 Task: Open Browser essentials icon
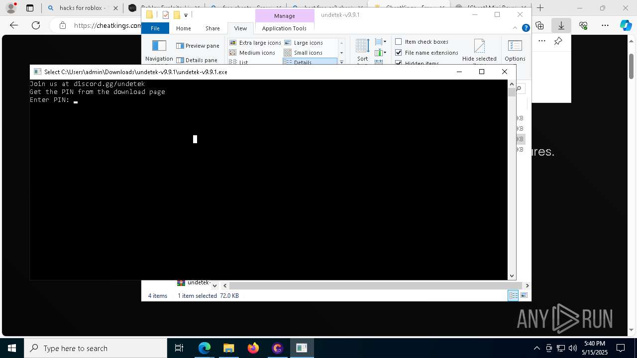583,25
